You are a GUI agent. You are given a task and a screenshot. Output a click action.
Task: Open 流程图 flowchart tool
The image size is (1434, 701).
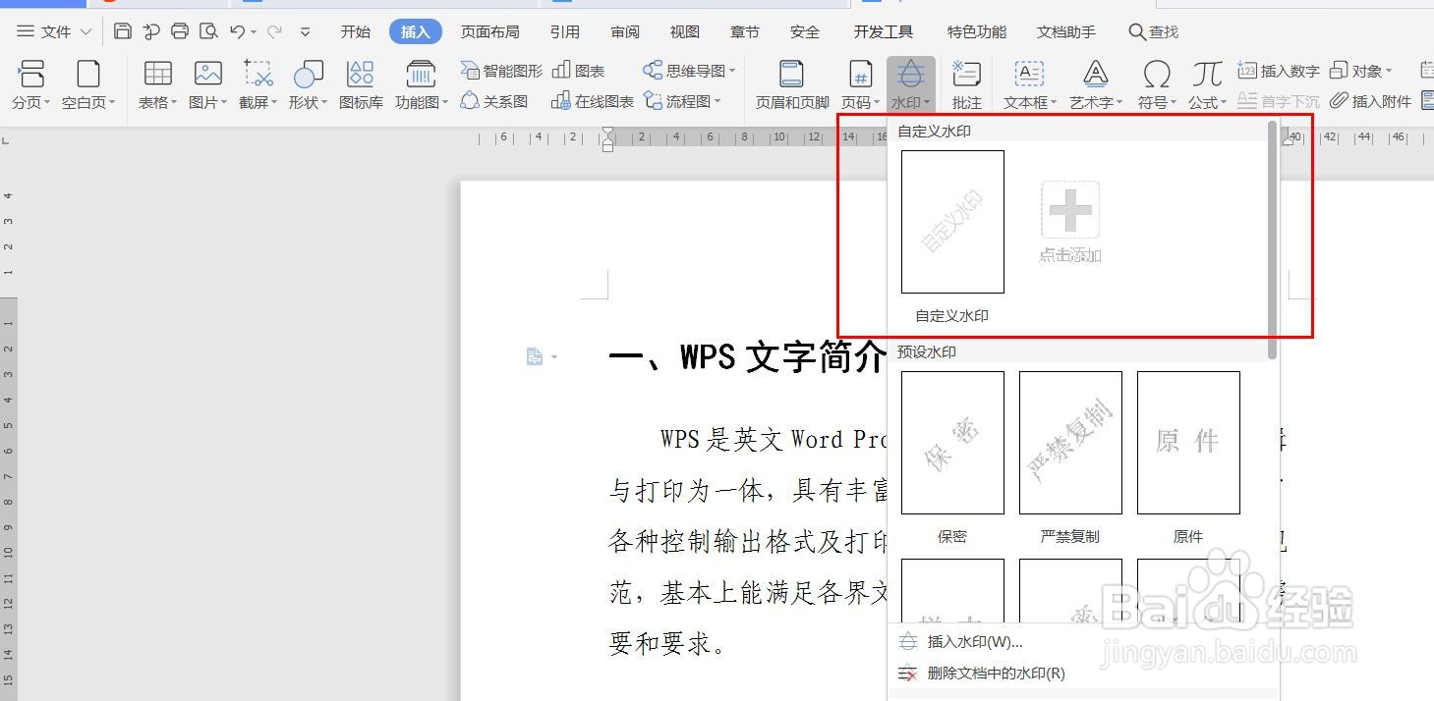coord(682,101)
